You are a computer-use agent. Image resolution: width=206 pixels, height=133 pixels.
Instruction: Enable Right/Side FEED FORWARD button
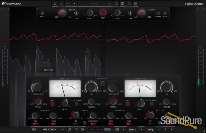pyautogui.click(x=152, y=104)
